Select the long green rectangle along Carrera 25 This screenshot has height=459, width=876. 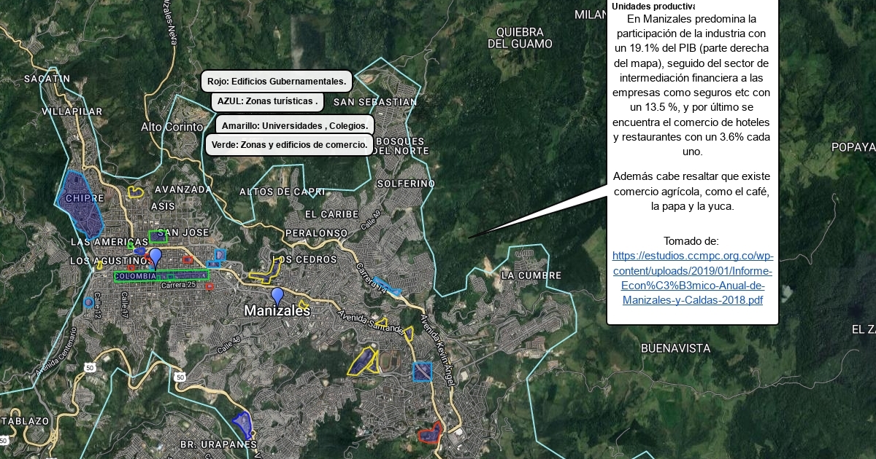coord(161,275)
